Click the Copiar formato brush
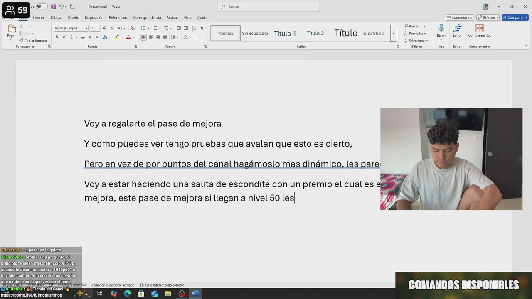The image size is (532, 299). click(x=33, y=41)
